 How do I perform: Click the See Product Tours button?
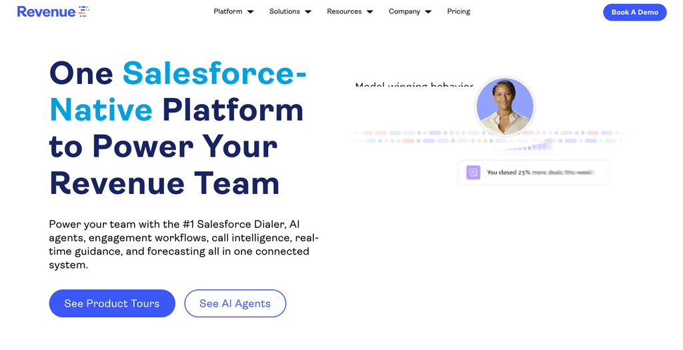click(112, 303)
